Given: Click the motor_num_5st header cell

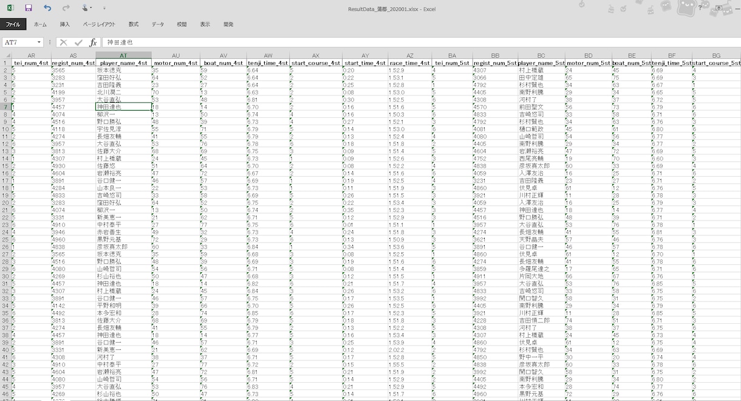Looking at the screenshot, I should point(588,63).
